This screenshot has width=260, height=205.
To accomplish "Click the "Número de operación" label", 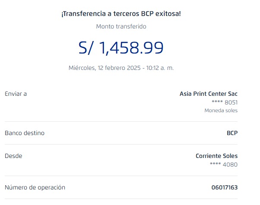I will point(35,187).
